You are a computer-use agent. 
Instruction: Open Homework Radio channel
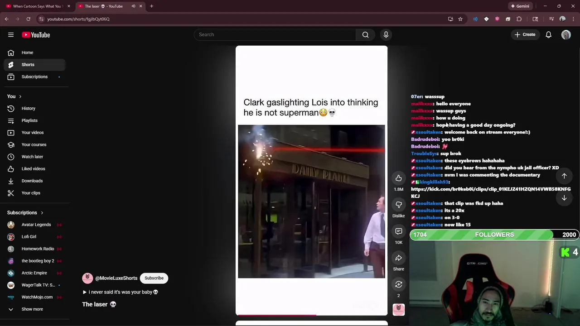tap(34, 249)
